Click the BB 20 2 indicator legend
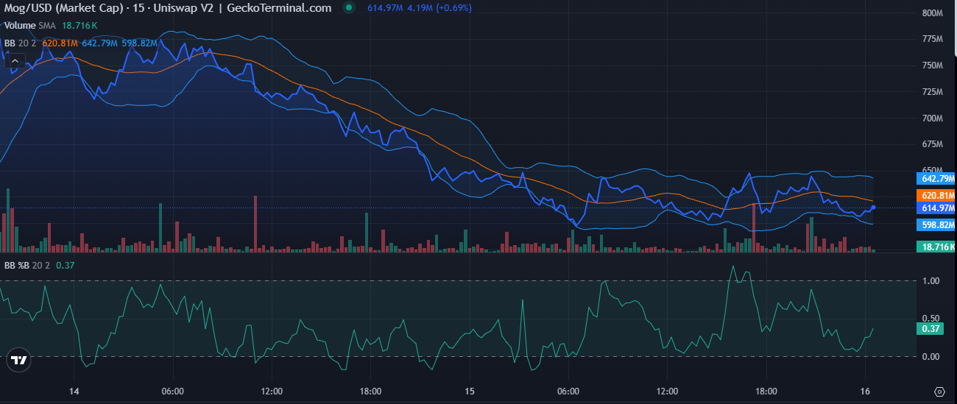 (21, 43)
